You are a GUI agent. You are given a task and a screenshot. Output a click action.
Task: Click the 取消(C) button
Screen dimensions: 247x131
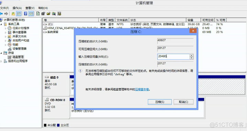click(x=183, y=102)
